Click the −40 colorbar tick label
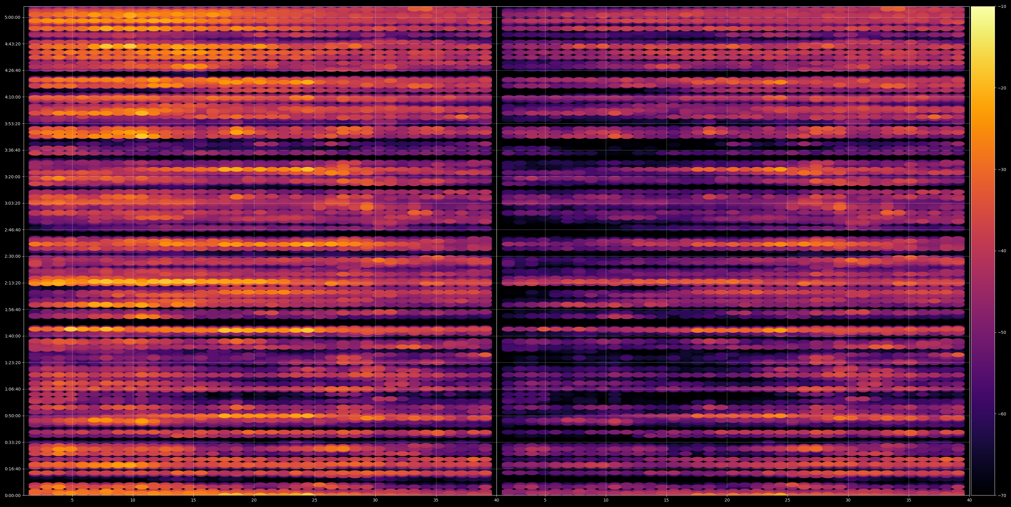Screen dimensions: 1011x507 [x=1002, y=251]
